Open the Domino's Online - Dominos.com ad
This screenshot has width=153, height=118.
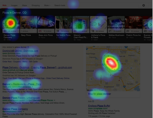[20, 51]
